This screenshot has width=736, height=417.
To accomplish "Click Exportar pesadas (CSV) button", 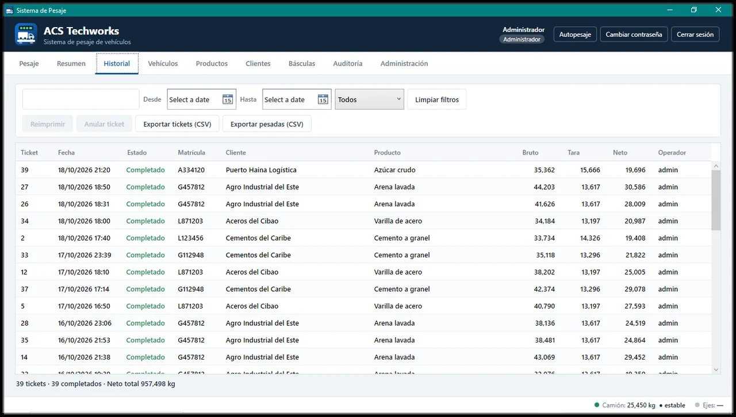I will tap(267, 124).
